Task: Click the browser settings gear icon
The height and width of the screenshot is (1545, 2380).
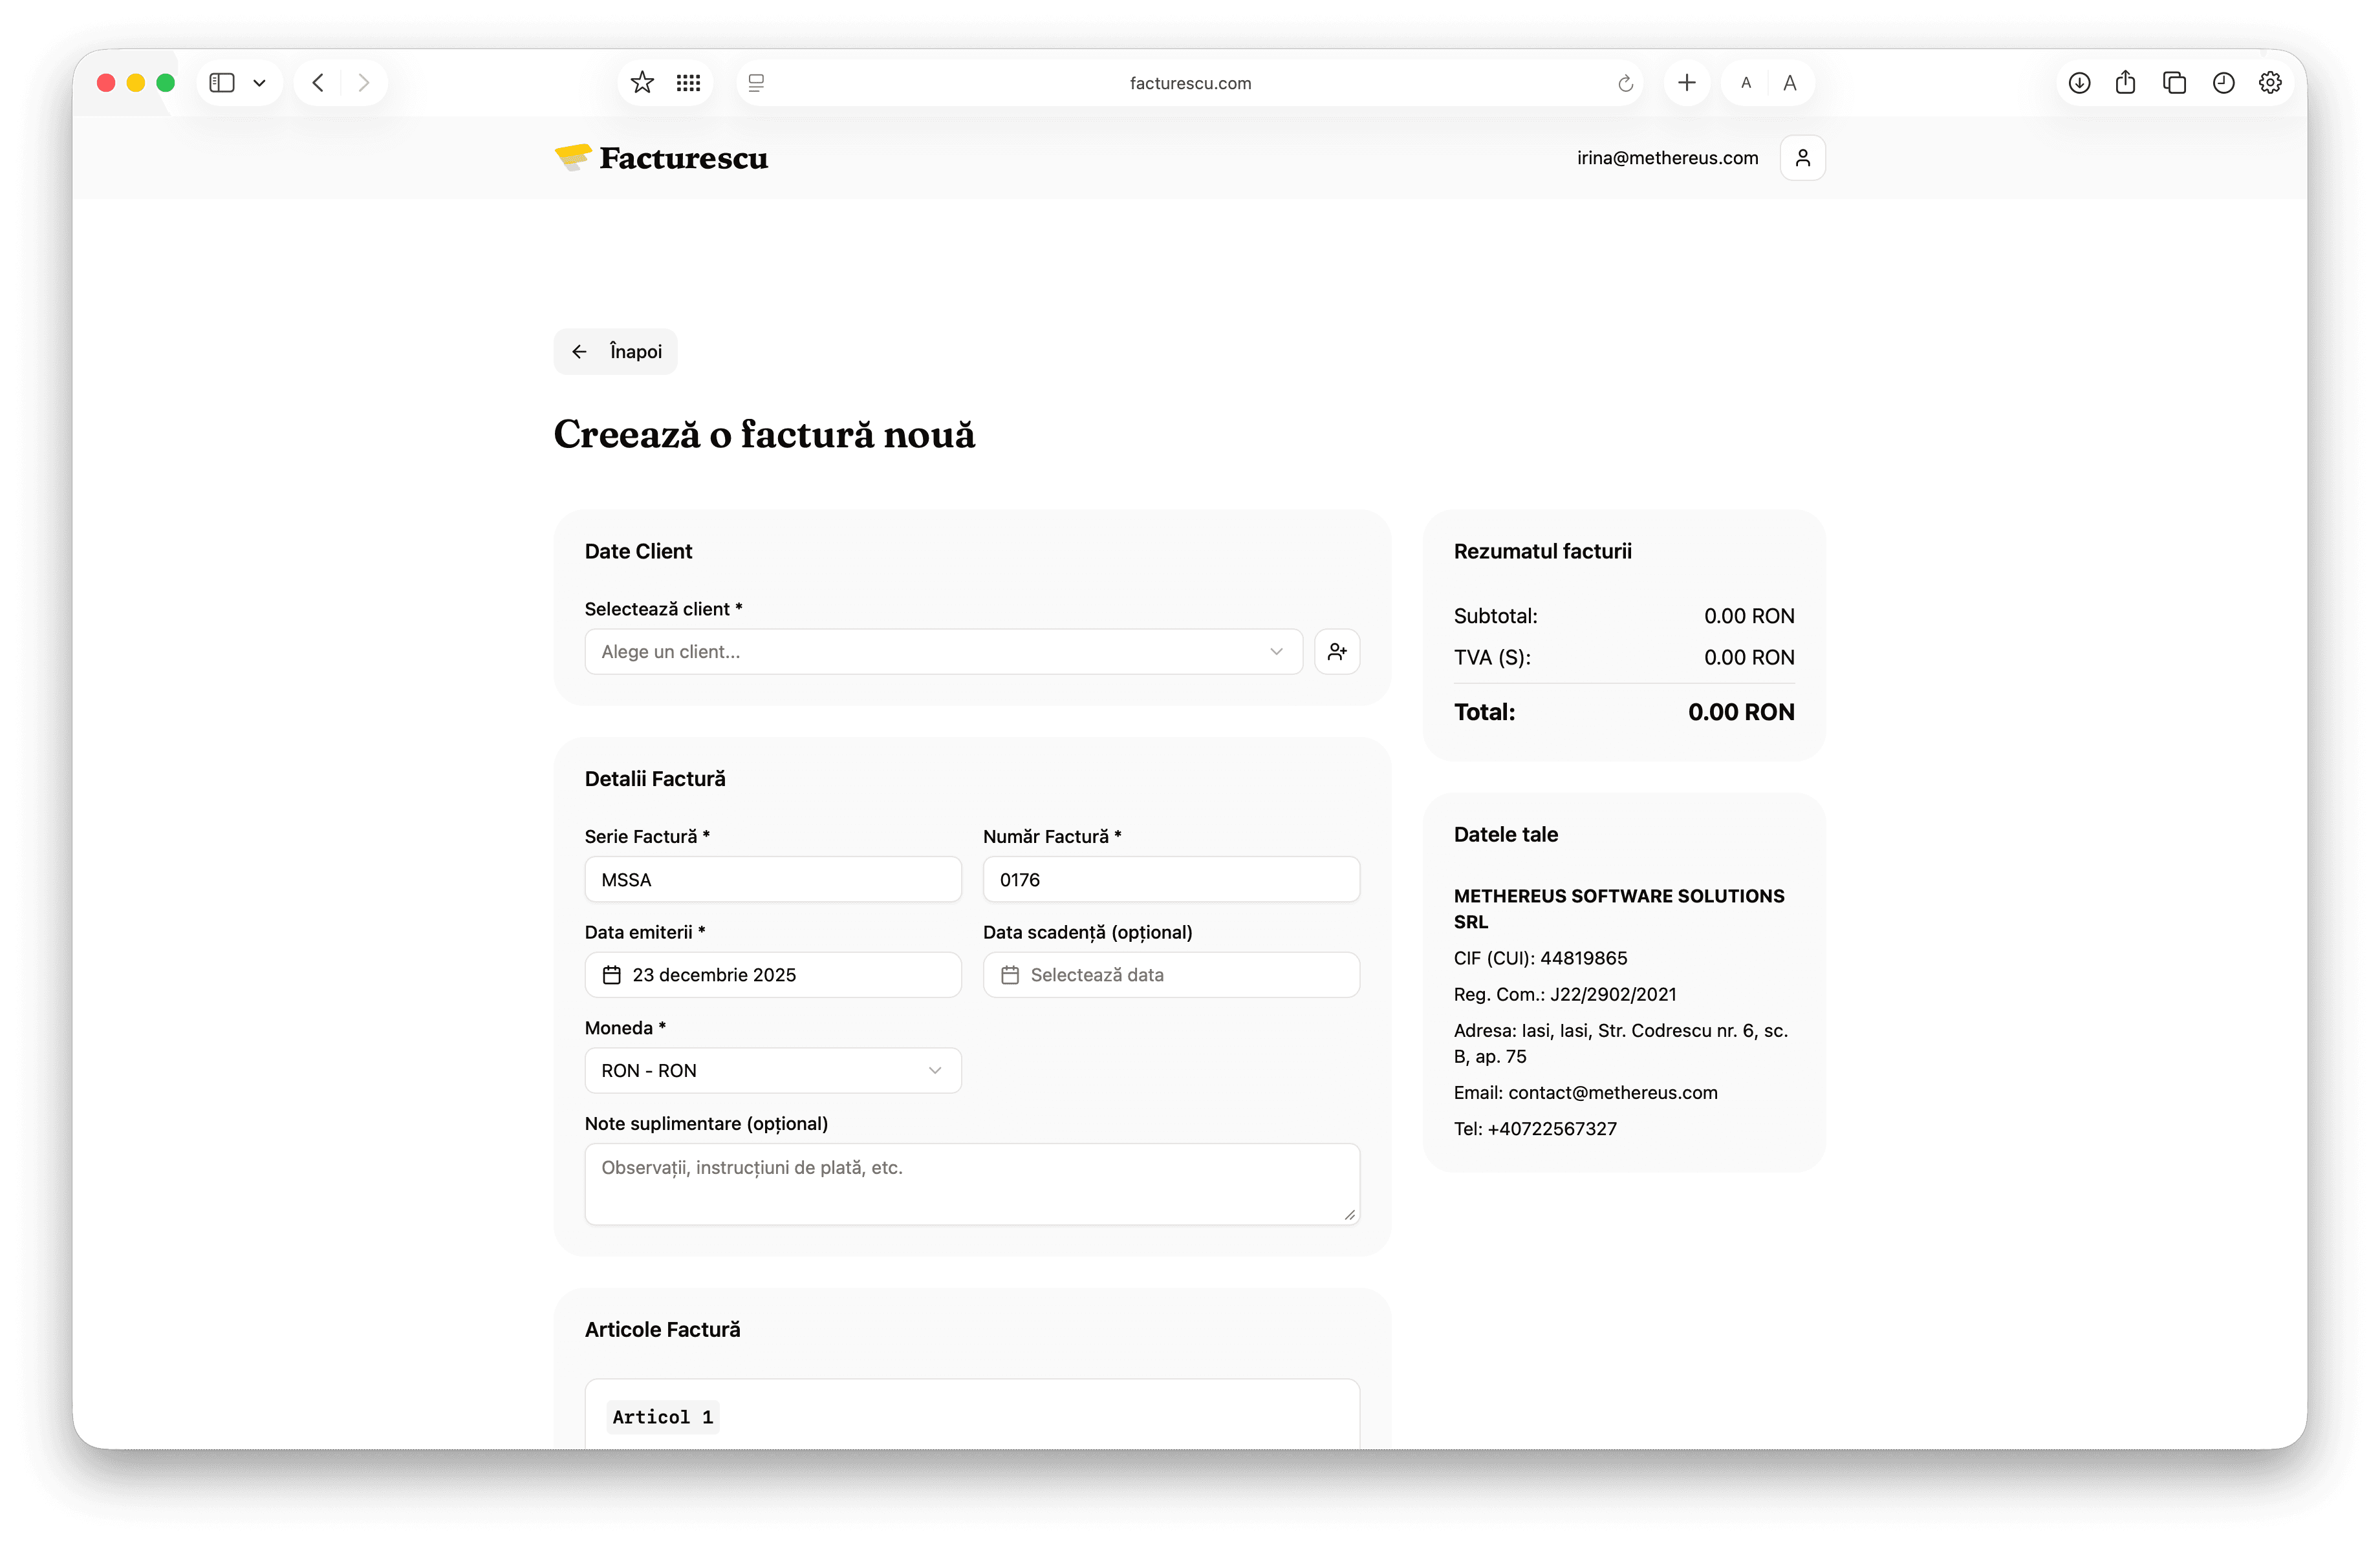Action: point(2271,83)
